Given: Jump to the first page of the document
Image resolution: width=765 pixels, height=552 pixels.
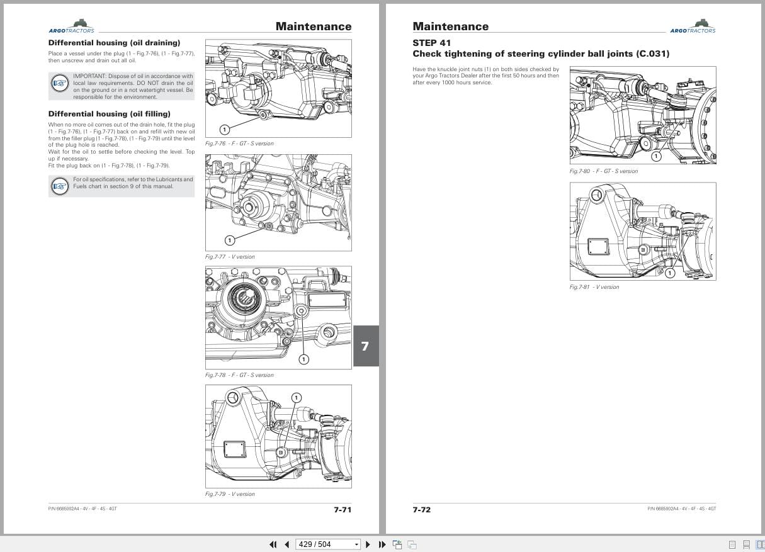Looking at the screenshot, I should tap(273, 544).
